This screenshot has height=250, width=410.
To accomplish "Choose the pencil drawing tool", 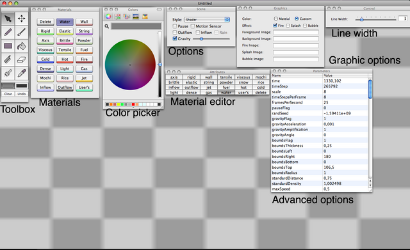I will [8, 32].
